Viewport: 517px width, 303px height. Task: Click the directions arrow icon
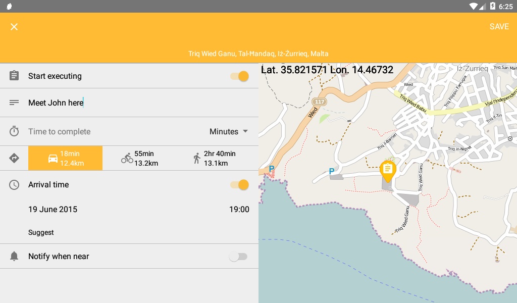(14, 158)
